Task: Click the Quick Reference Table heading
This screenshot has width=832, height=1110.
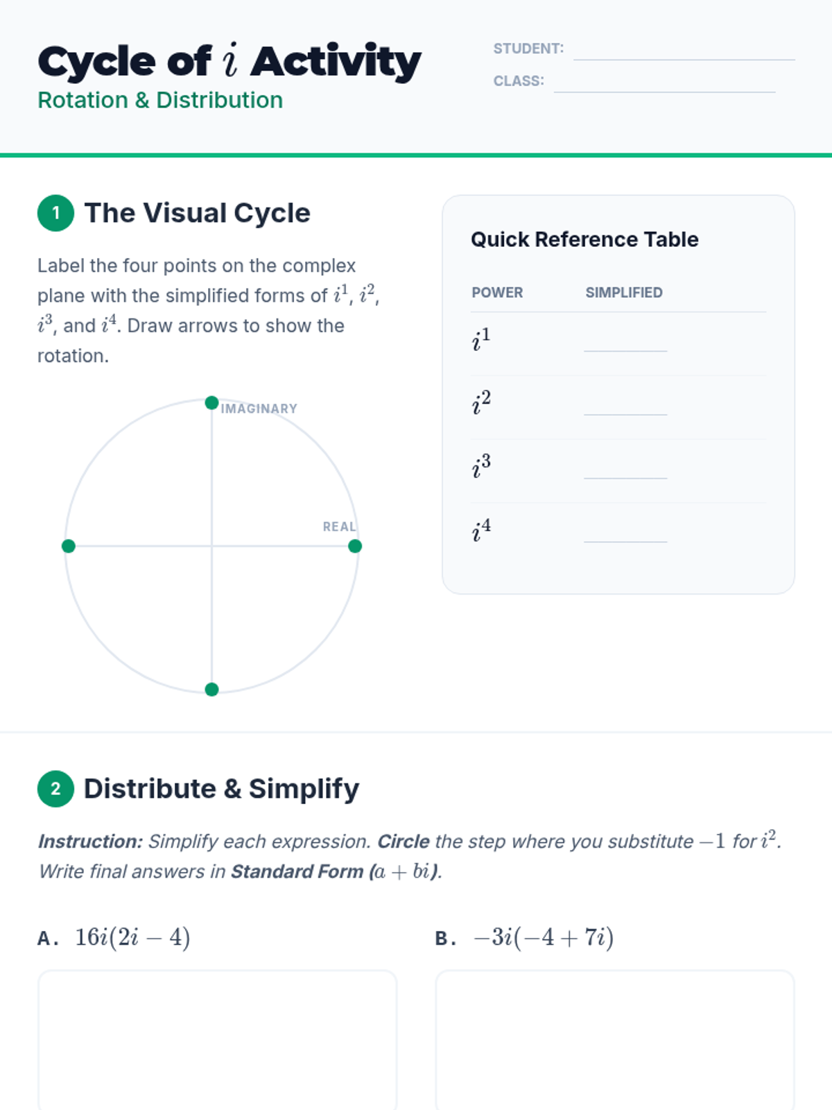Action: (x=584, y=239)
